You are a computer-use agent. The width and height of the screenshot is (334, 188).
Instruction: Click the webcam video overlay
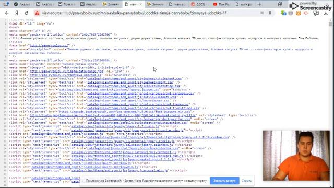coord(296,156)
